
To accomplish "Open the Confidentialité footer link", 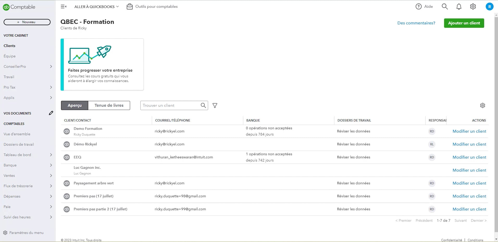I will point(451,240).
